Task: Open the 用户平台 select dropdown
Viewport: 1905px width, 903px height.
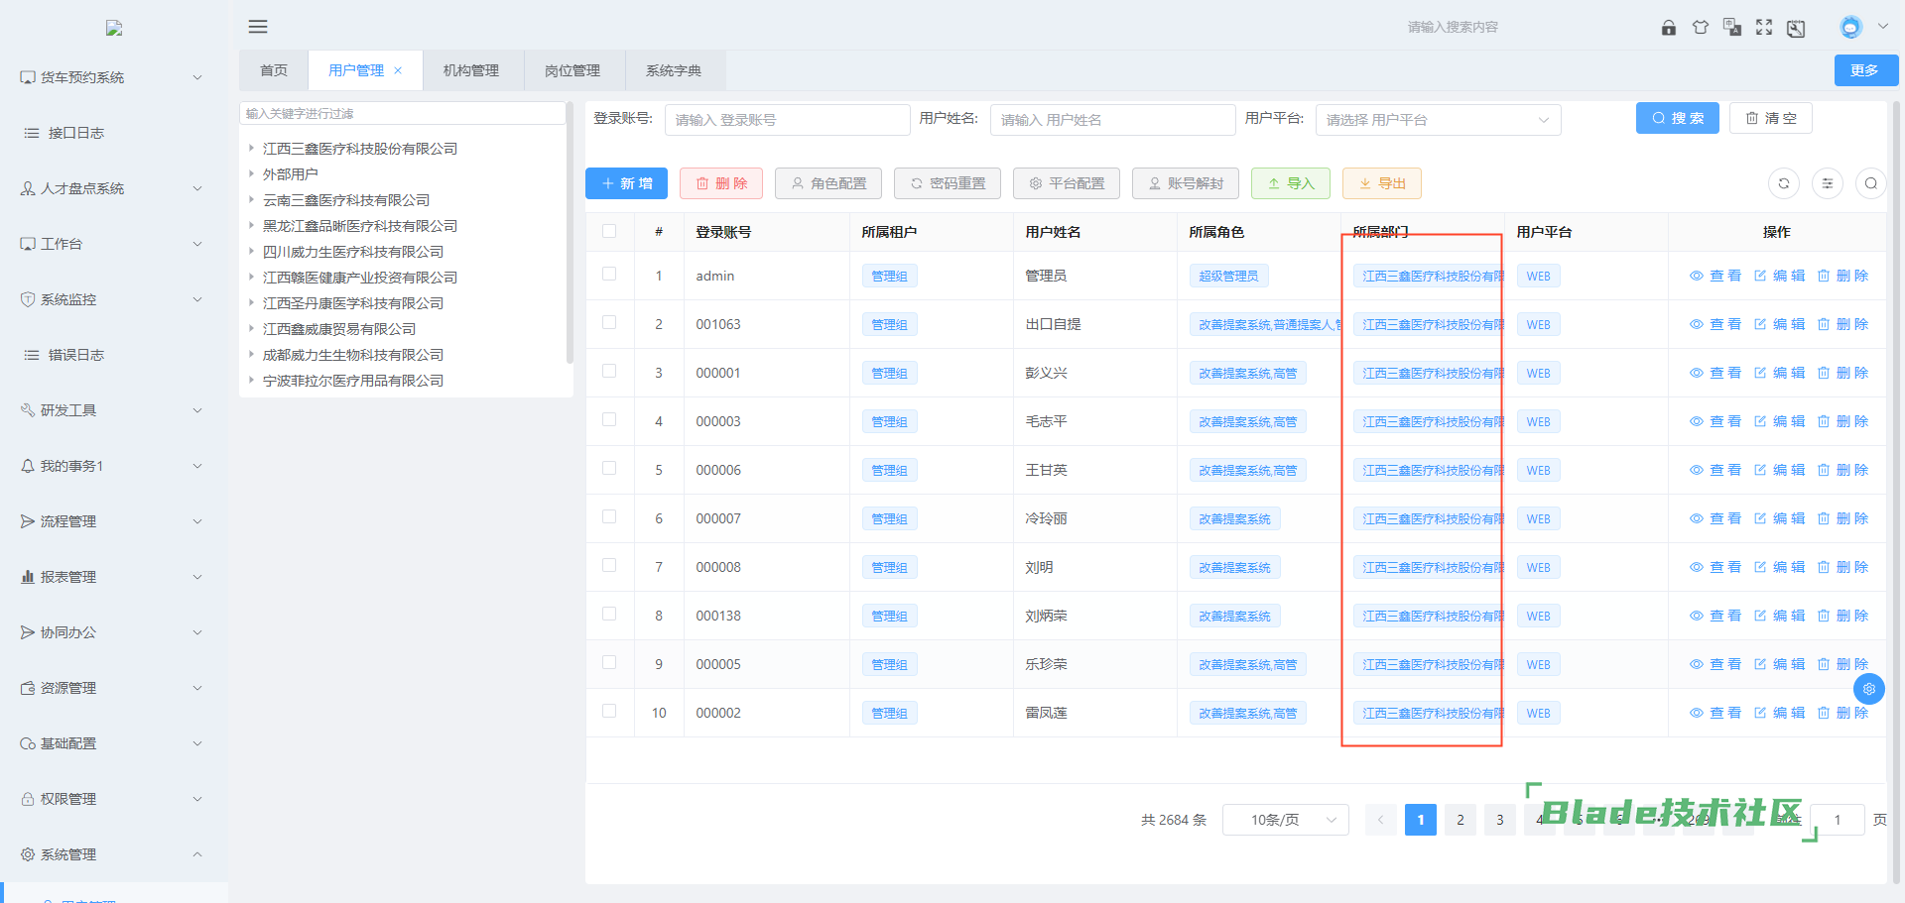Action: point(1438,120)
